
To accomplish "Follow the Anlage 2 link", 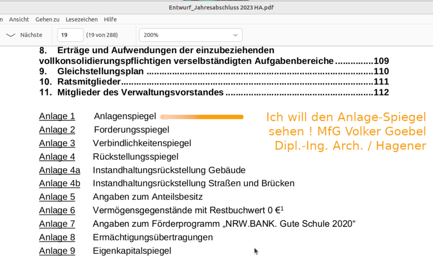I will coord(57,130).
